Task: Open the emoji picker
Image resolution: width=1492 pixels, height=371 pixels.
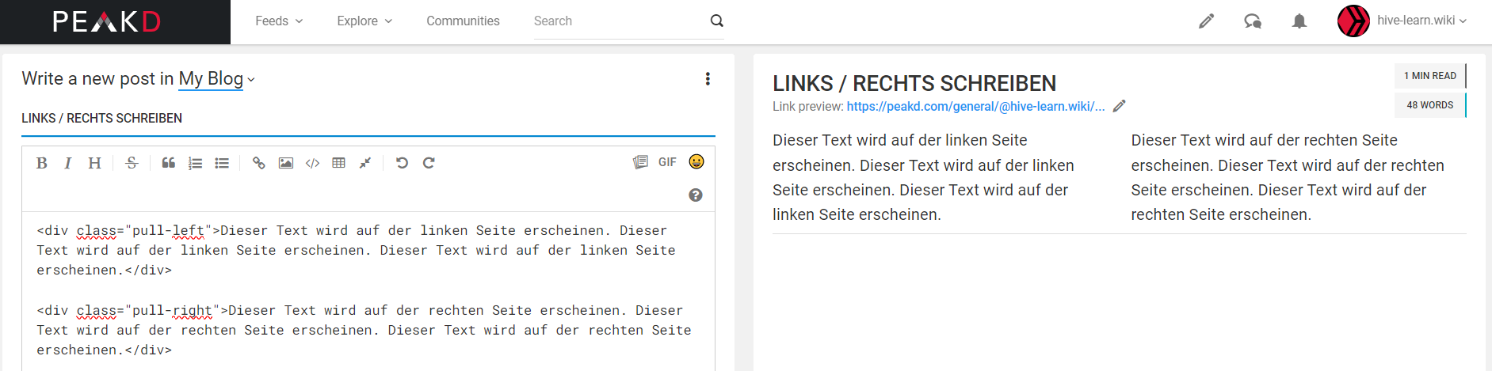Action: 696,161
